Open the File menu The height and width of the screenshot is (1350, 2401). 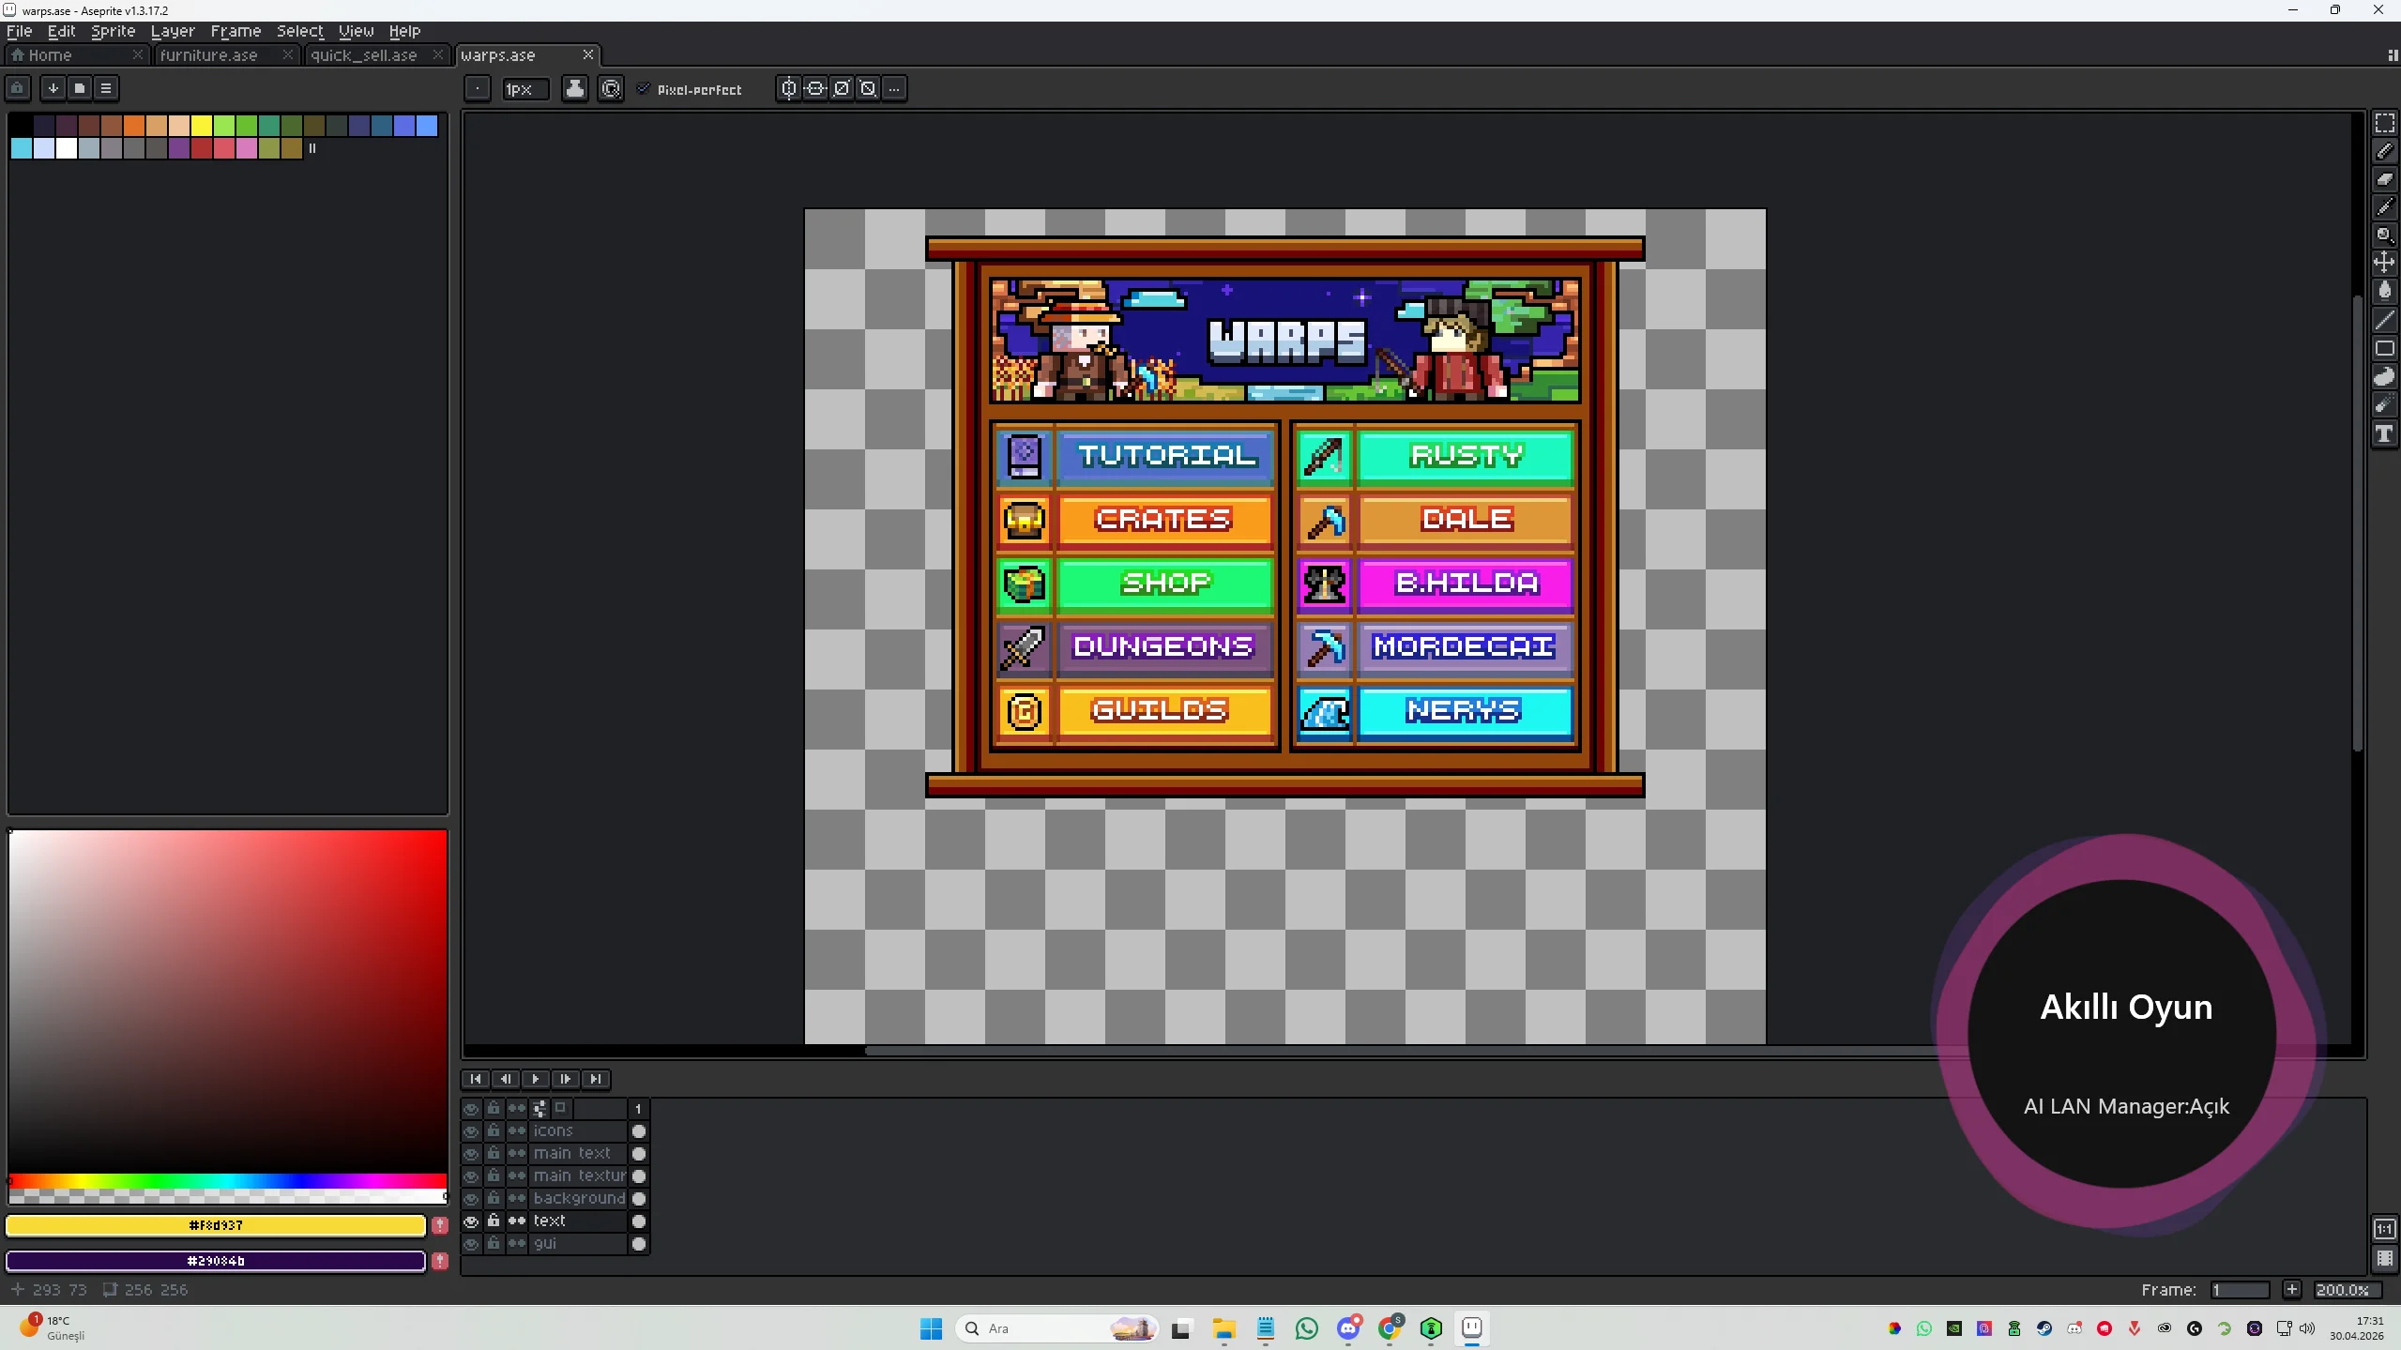click(x=20, y=31)
